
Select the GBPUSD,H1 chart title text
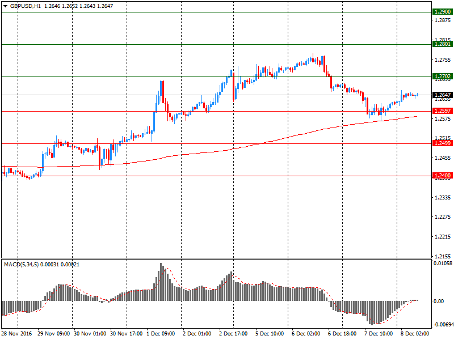pos(26,6)
